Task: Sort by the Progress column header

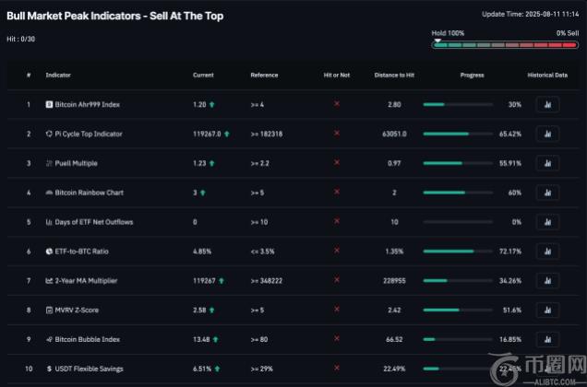Action: click(472, 75)
